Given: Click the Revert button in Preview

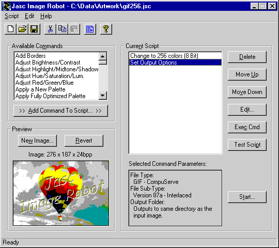Looking at the screenshot, I should click(x=84, y=141).
